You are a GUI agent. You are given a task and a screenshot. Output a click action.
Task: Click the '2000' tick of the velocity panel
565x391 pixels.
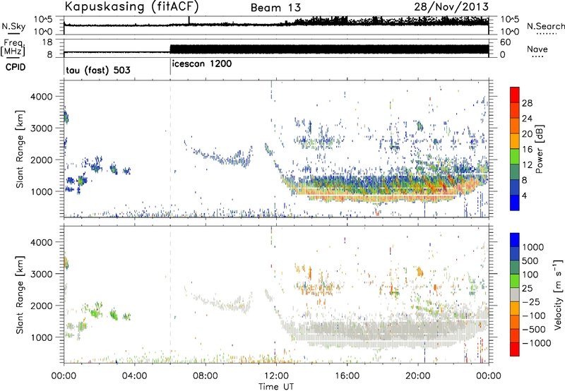[42, 306]
